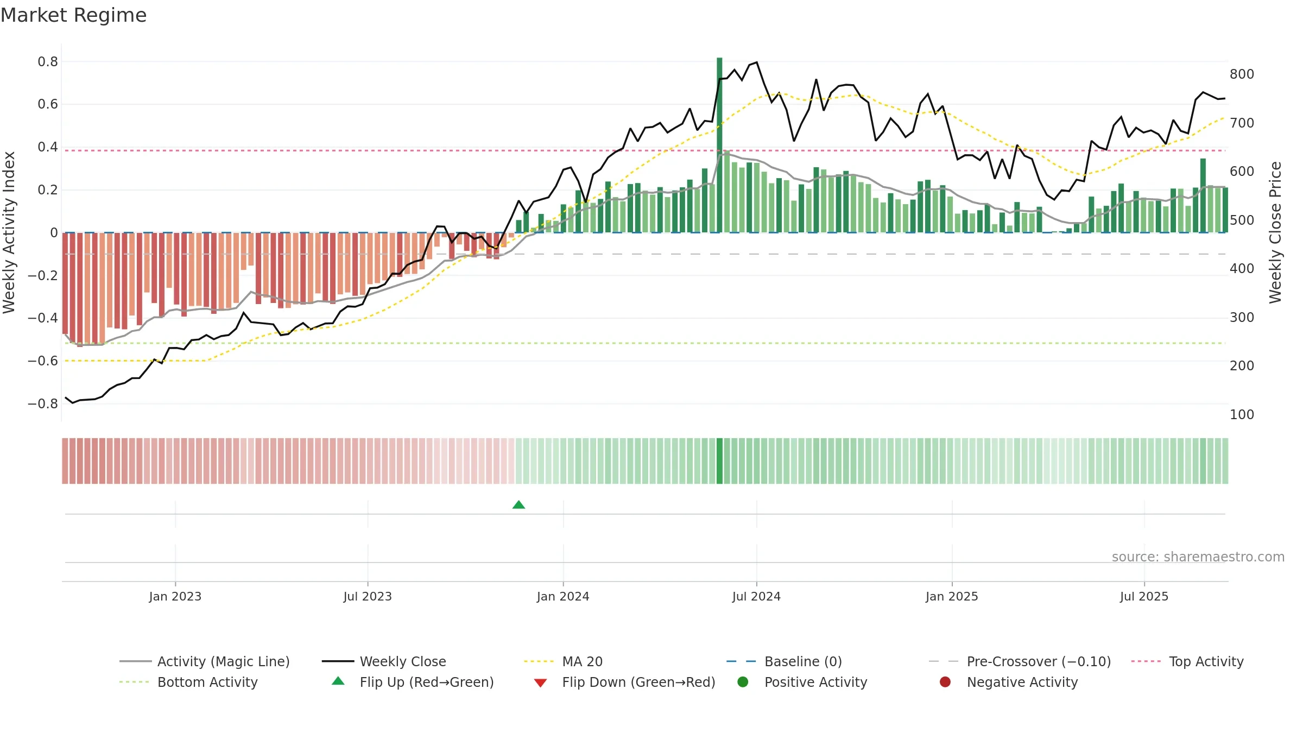
Task: Toggle the Pre-Crossover (−0.10) legend entry
Action: [x=1020, y=661]
